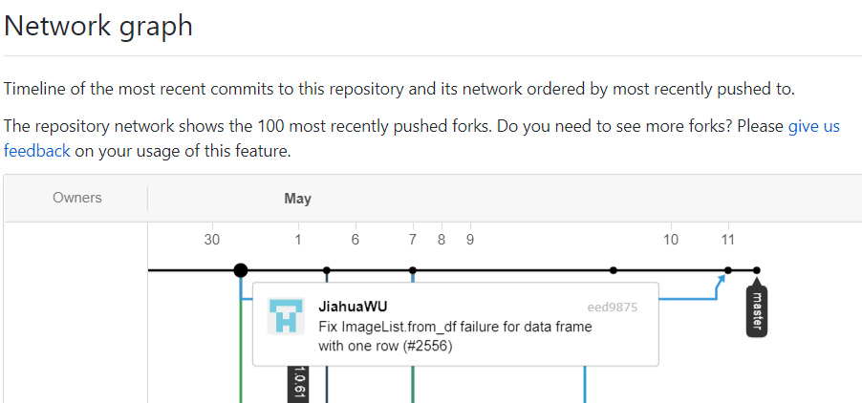The height and width of the screenshot is (403, 862).
Task: Select the large commit dot on the timeline
Action: pyautogui.click(x=241, y=270)
